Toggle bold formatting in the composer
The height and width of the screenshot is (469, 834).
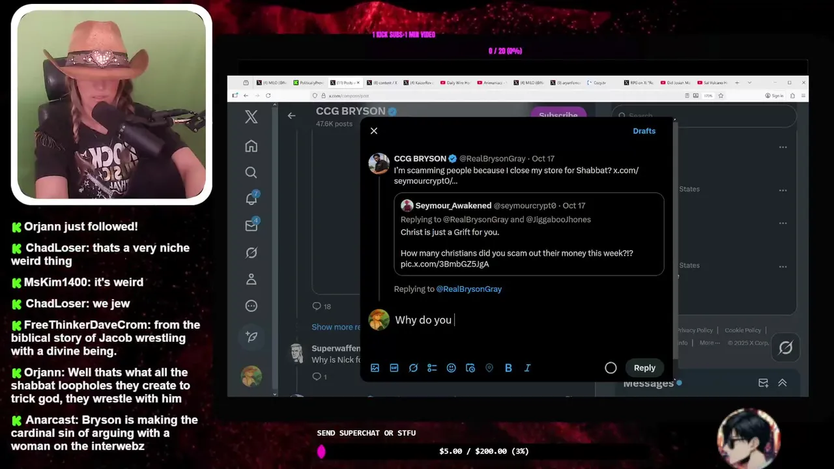click(508, 368)
